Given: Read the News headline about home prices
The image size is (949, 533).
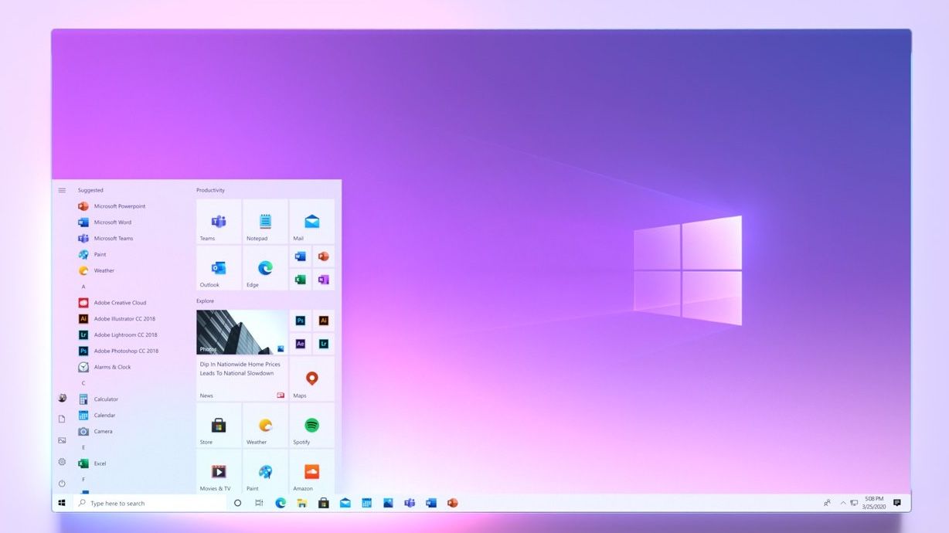Looking at the screenshot, I should point(241,368).
